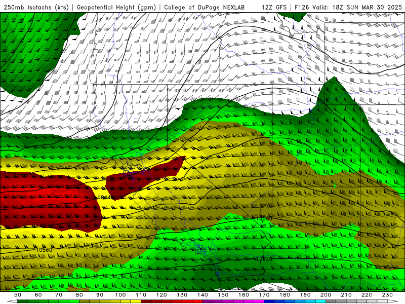
Task: Select the cyan swatch just before 200
Action: (x=320, y=301)
